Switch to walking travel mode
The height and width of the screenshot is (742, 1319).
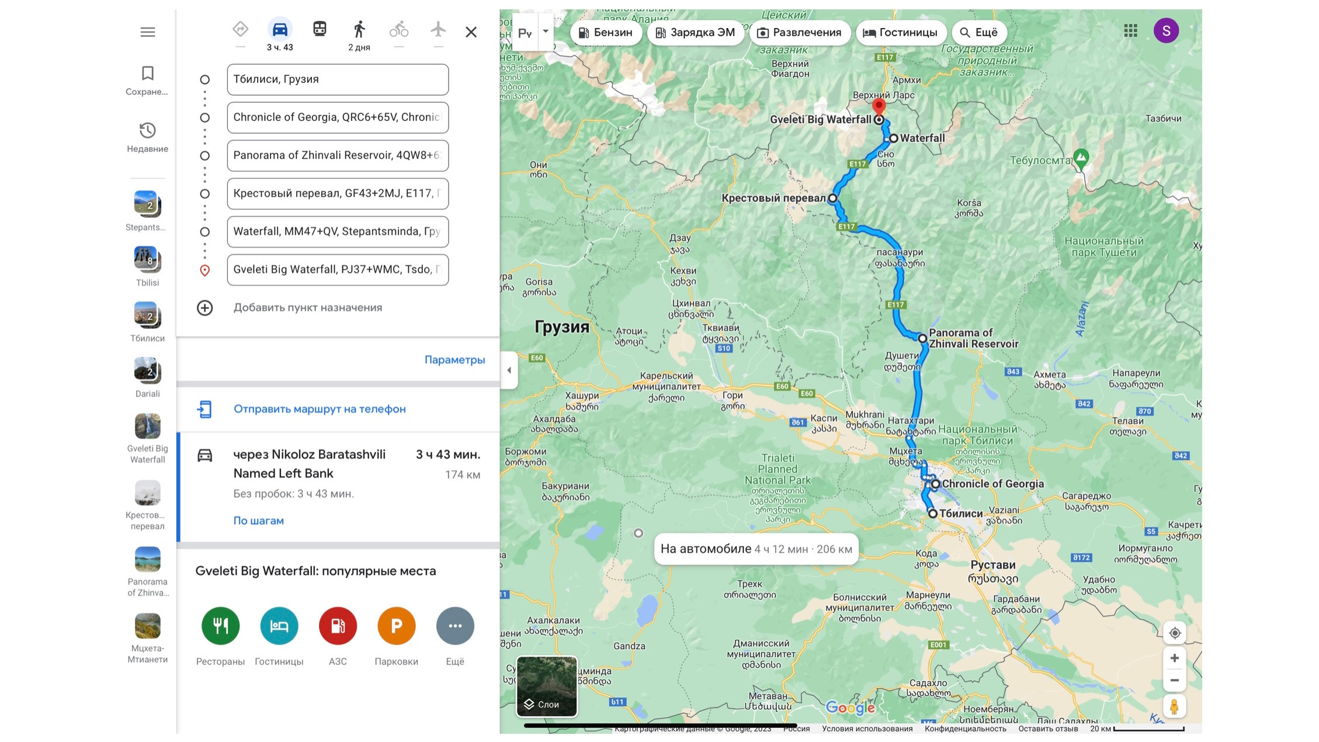pos(359,30)
